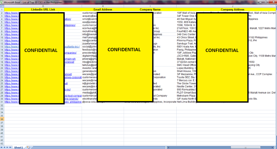Click the Phinma Plaza address cell
The width and height of the screenshot is (277, 149).
[186, 41]
